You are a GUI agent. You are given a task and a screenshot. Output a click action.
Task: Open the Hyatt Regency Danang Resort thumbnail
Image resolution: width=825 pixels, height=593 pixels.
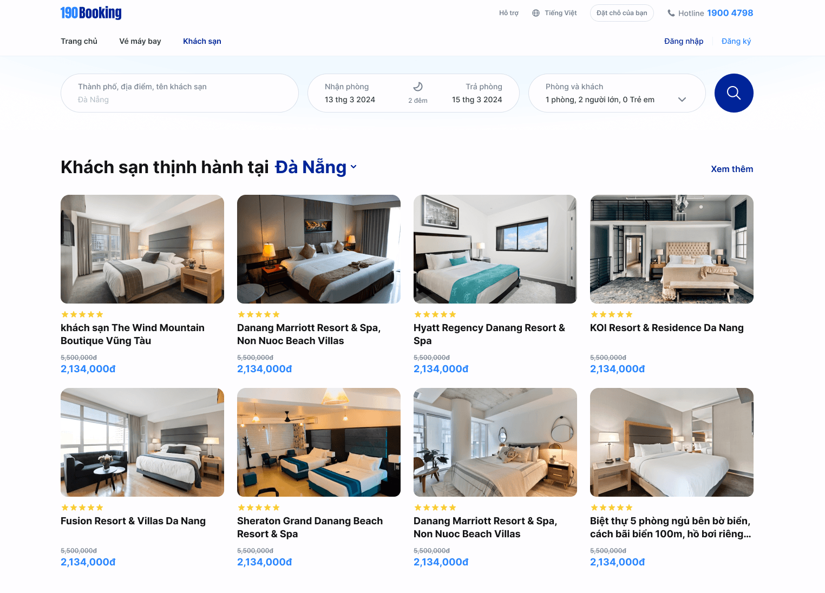pos(495,249)
